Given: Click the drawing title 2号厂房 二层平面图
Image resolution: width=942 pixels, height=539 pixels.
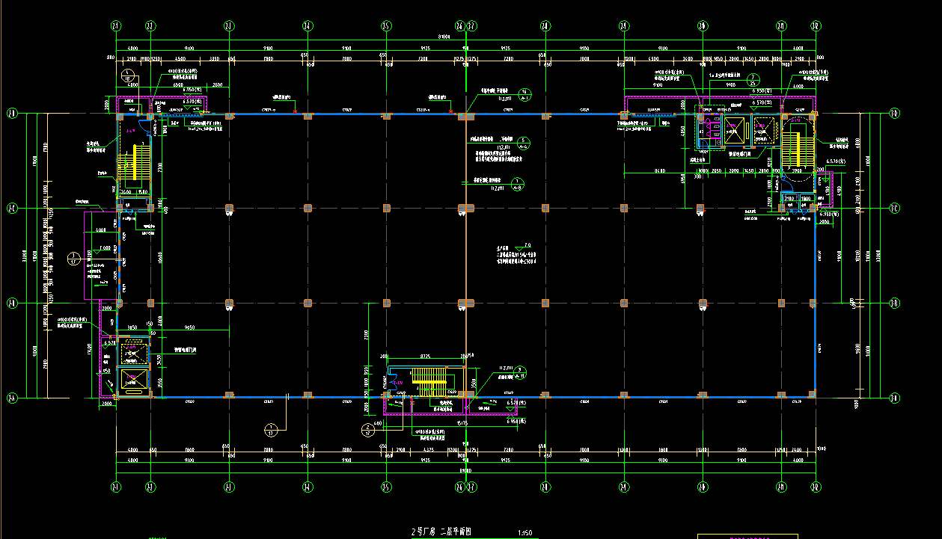Looking at the screenshot, I should tap(441, 532).
